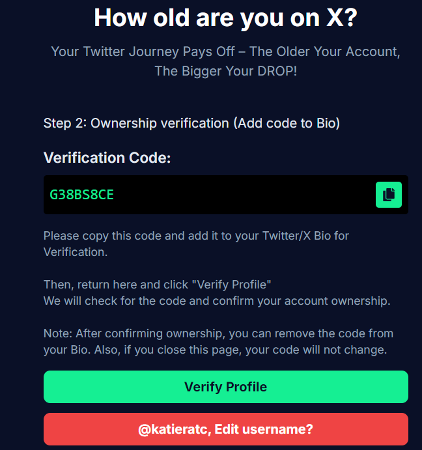
Task: Select the G38BS8CE code text
Action: coord(82,195)
